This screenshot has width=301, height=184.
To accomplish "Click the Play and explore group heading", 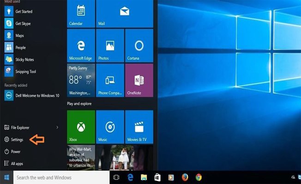I will (79, 103).
